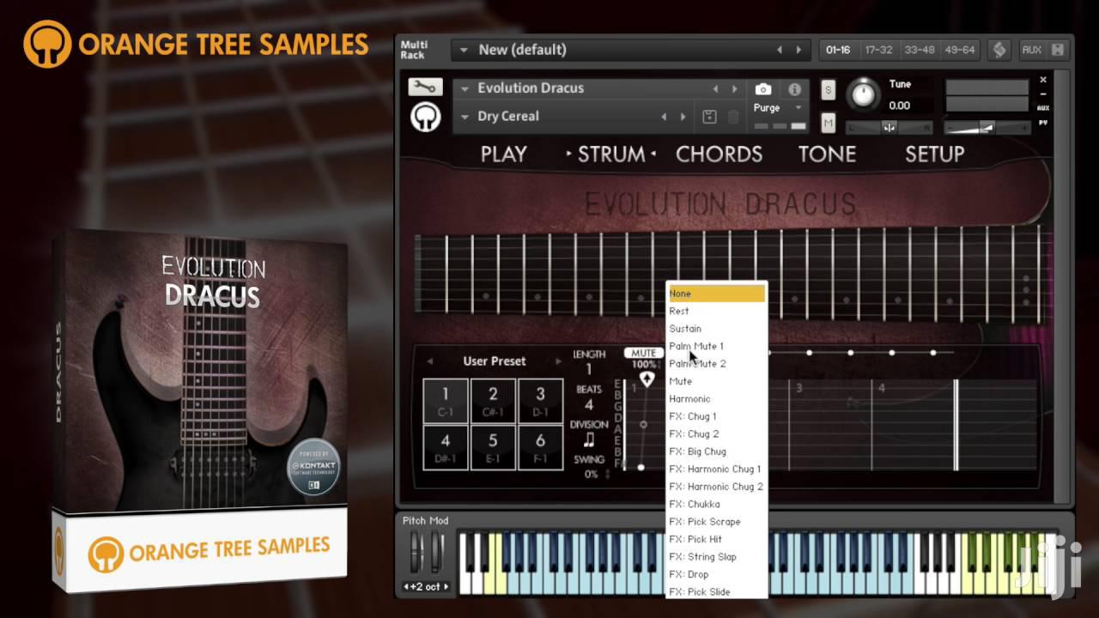Click the instrument volume slider
1099x618 pixels.
[x=987, y=127]
